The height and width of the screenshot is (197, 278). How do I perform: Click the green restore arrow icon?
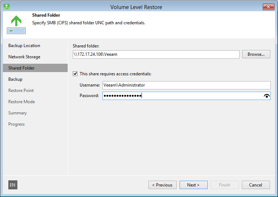pos(16,24)
